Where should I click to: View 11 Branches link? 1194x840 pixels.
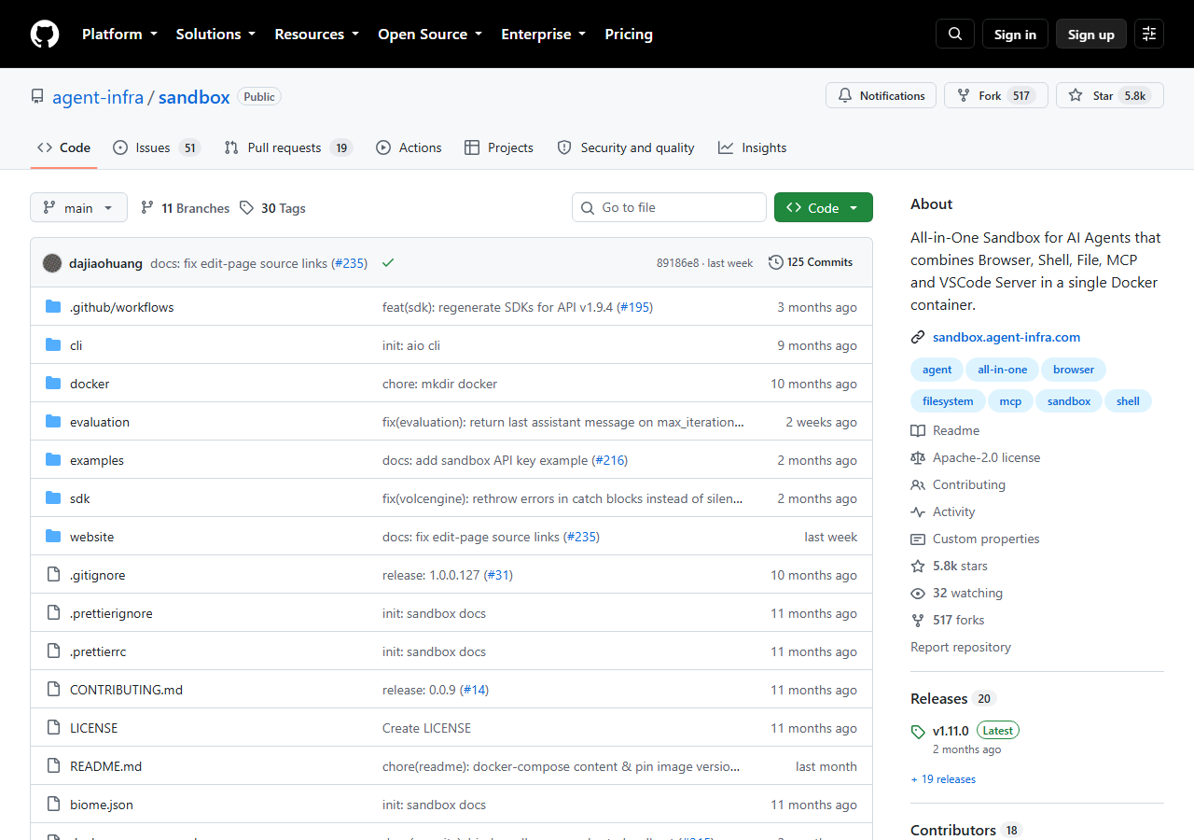(x=185, y=208)
